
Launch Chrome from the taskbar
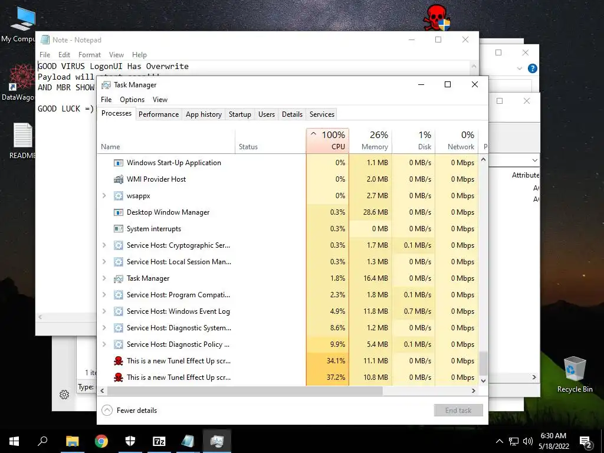tap(101, 441)
